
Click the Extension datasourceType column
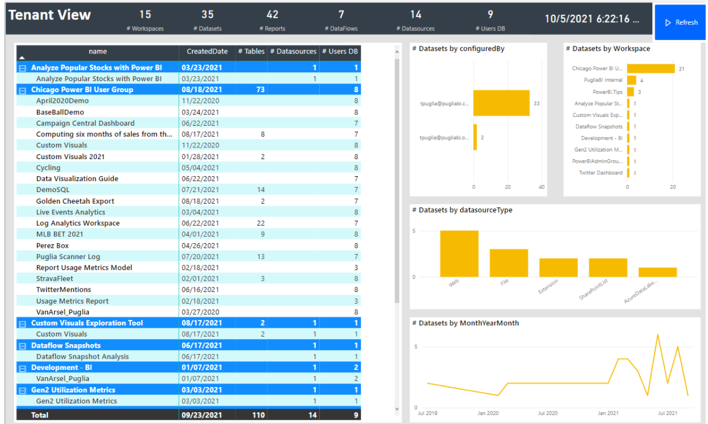558,268
